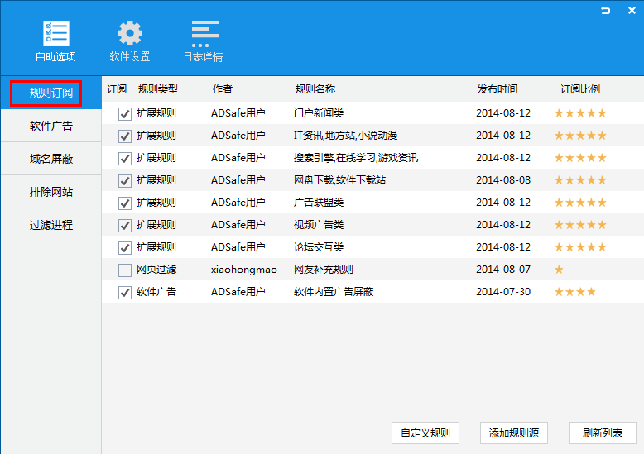The width and height of the screenshot is (644, 454).
Task: Uncheck subscription for 门户新闻类 rule
Action: [125, 113]
